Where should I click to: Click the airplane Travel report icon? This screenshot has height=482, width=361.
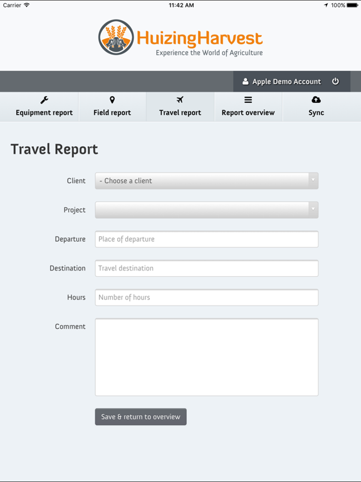[x=180, y=100]
